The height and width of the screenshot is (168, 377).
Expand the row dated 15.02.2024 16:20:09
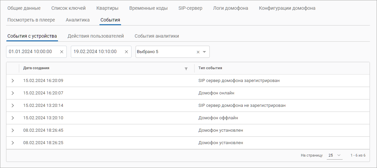(13, 81)
